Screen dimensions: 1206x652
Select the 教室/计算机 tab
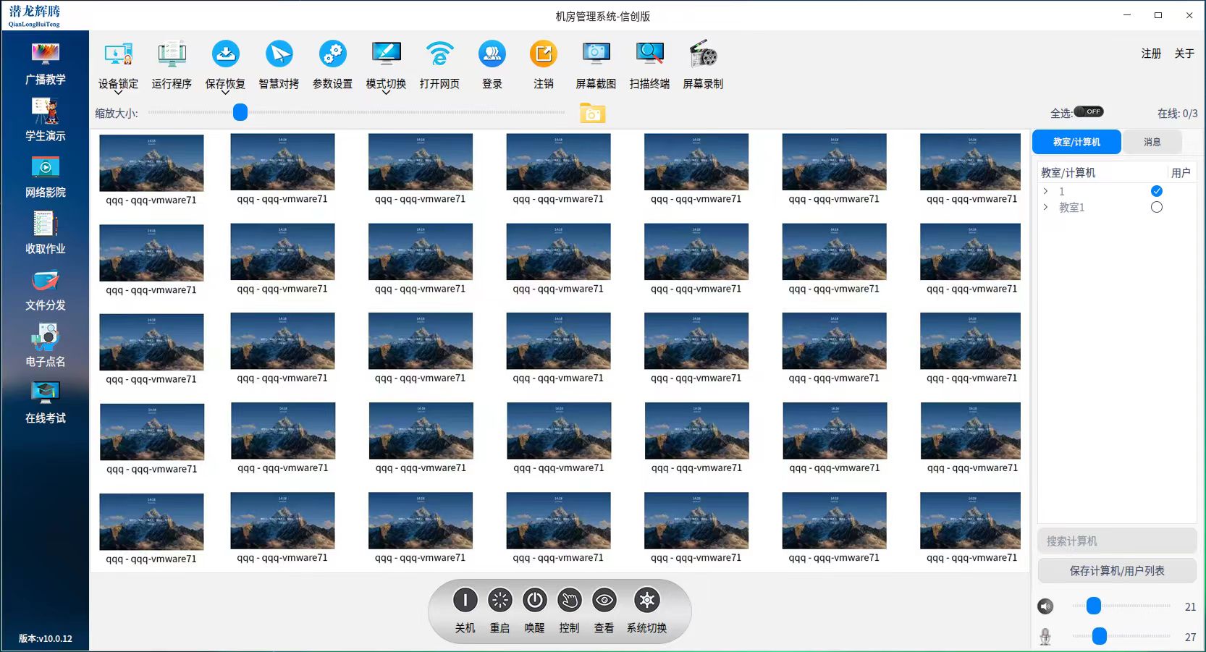pyautogui.click(x=1076, y=142)
